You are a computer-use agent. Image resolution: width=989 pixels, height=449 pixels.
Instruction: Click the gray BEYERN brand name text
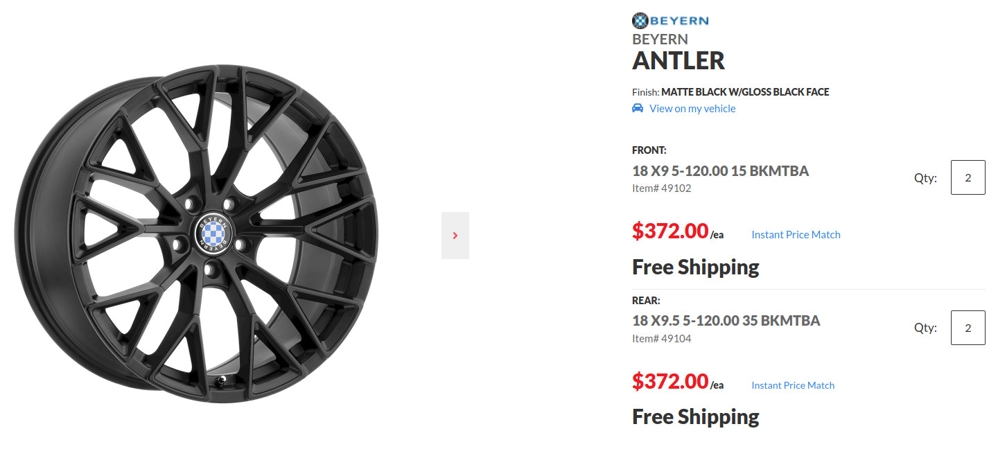pos(660,39)
